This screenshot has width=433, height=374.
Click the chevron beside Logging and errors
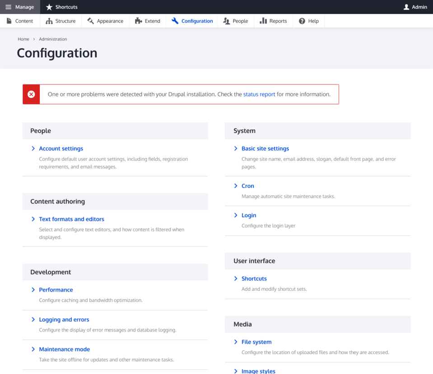tap(33, 319)
